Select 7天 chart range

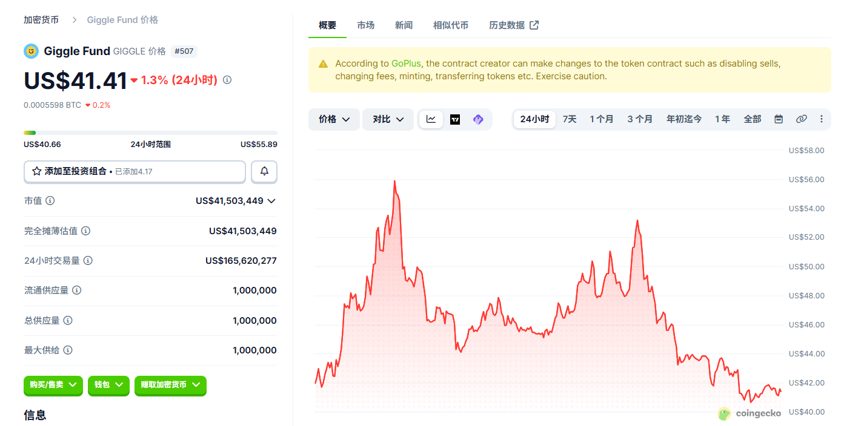pos(570,119)
